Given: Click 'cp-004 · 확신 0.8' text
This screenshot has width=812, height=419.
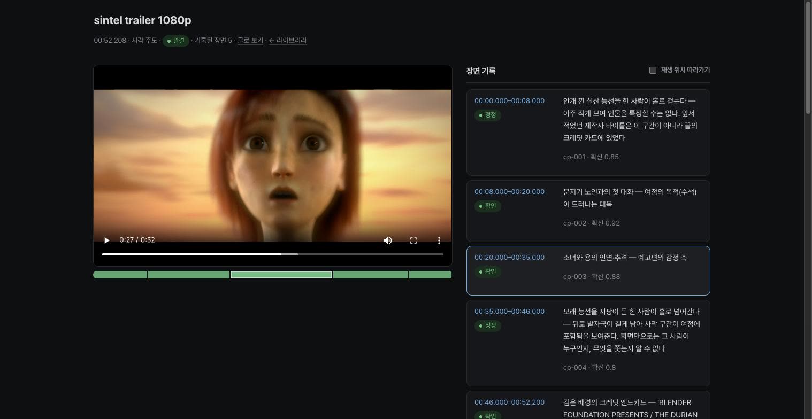Looking at the screenshot, I should click(x=589, y=368).
